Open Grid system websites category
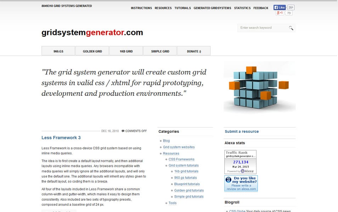This screenshot has width=338, height=212. click(x=179, y=147)
